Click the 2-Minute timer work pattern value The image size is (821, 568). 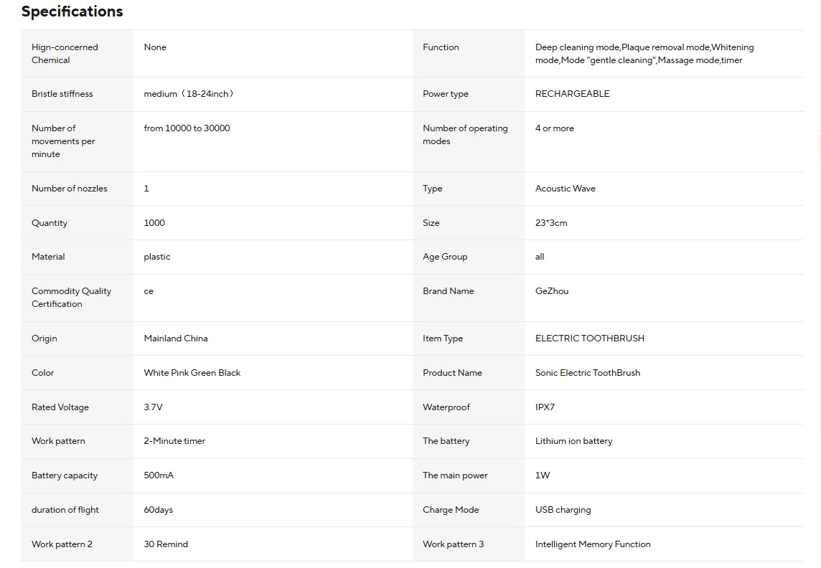click(x=174, y=441)
